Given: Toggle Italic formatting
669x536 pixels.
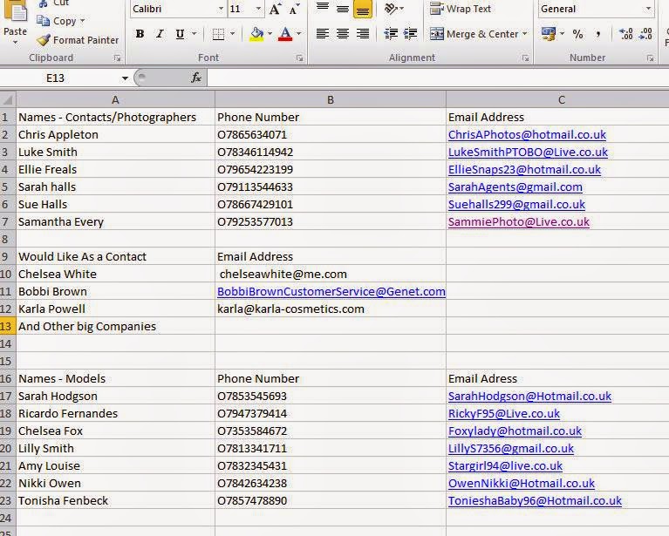Looking at the screenshot, I should 160,34.
